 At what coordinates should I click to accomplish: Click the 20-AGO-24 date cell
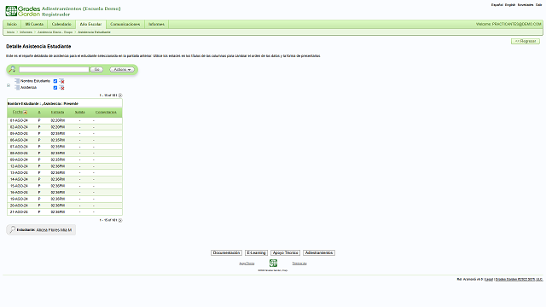[x=19, y=206]
